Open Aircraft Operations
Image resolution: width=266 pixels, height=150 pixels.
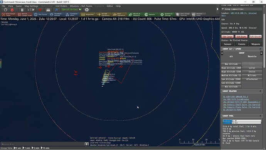click(x=103, y=14)
